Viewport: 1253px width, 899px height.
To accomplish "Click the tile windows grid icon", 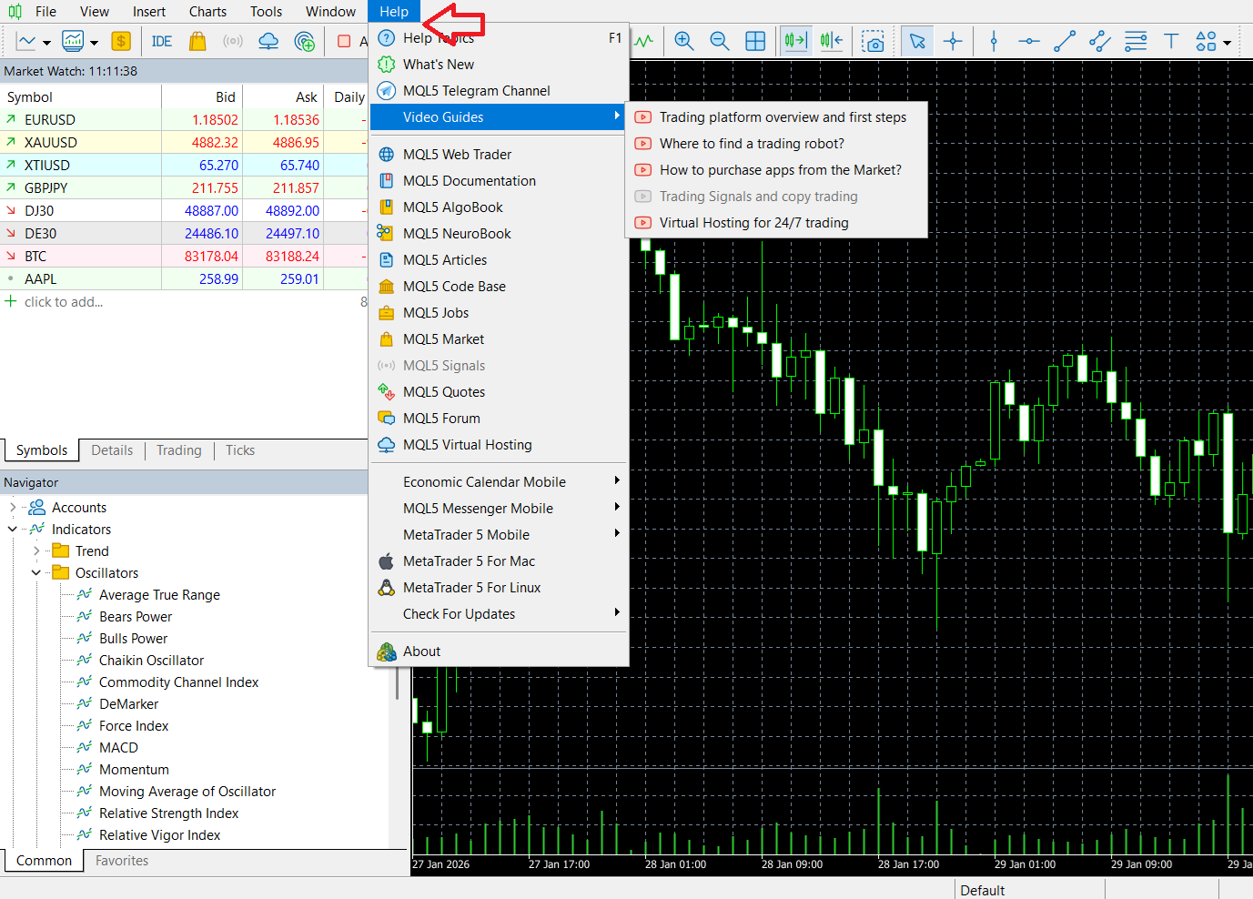I will coord(755,41).
